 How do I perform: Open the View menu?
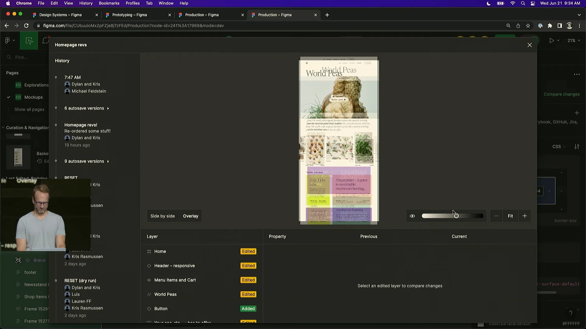[x=68, y=3]
